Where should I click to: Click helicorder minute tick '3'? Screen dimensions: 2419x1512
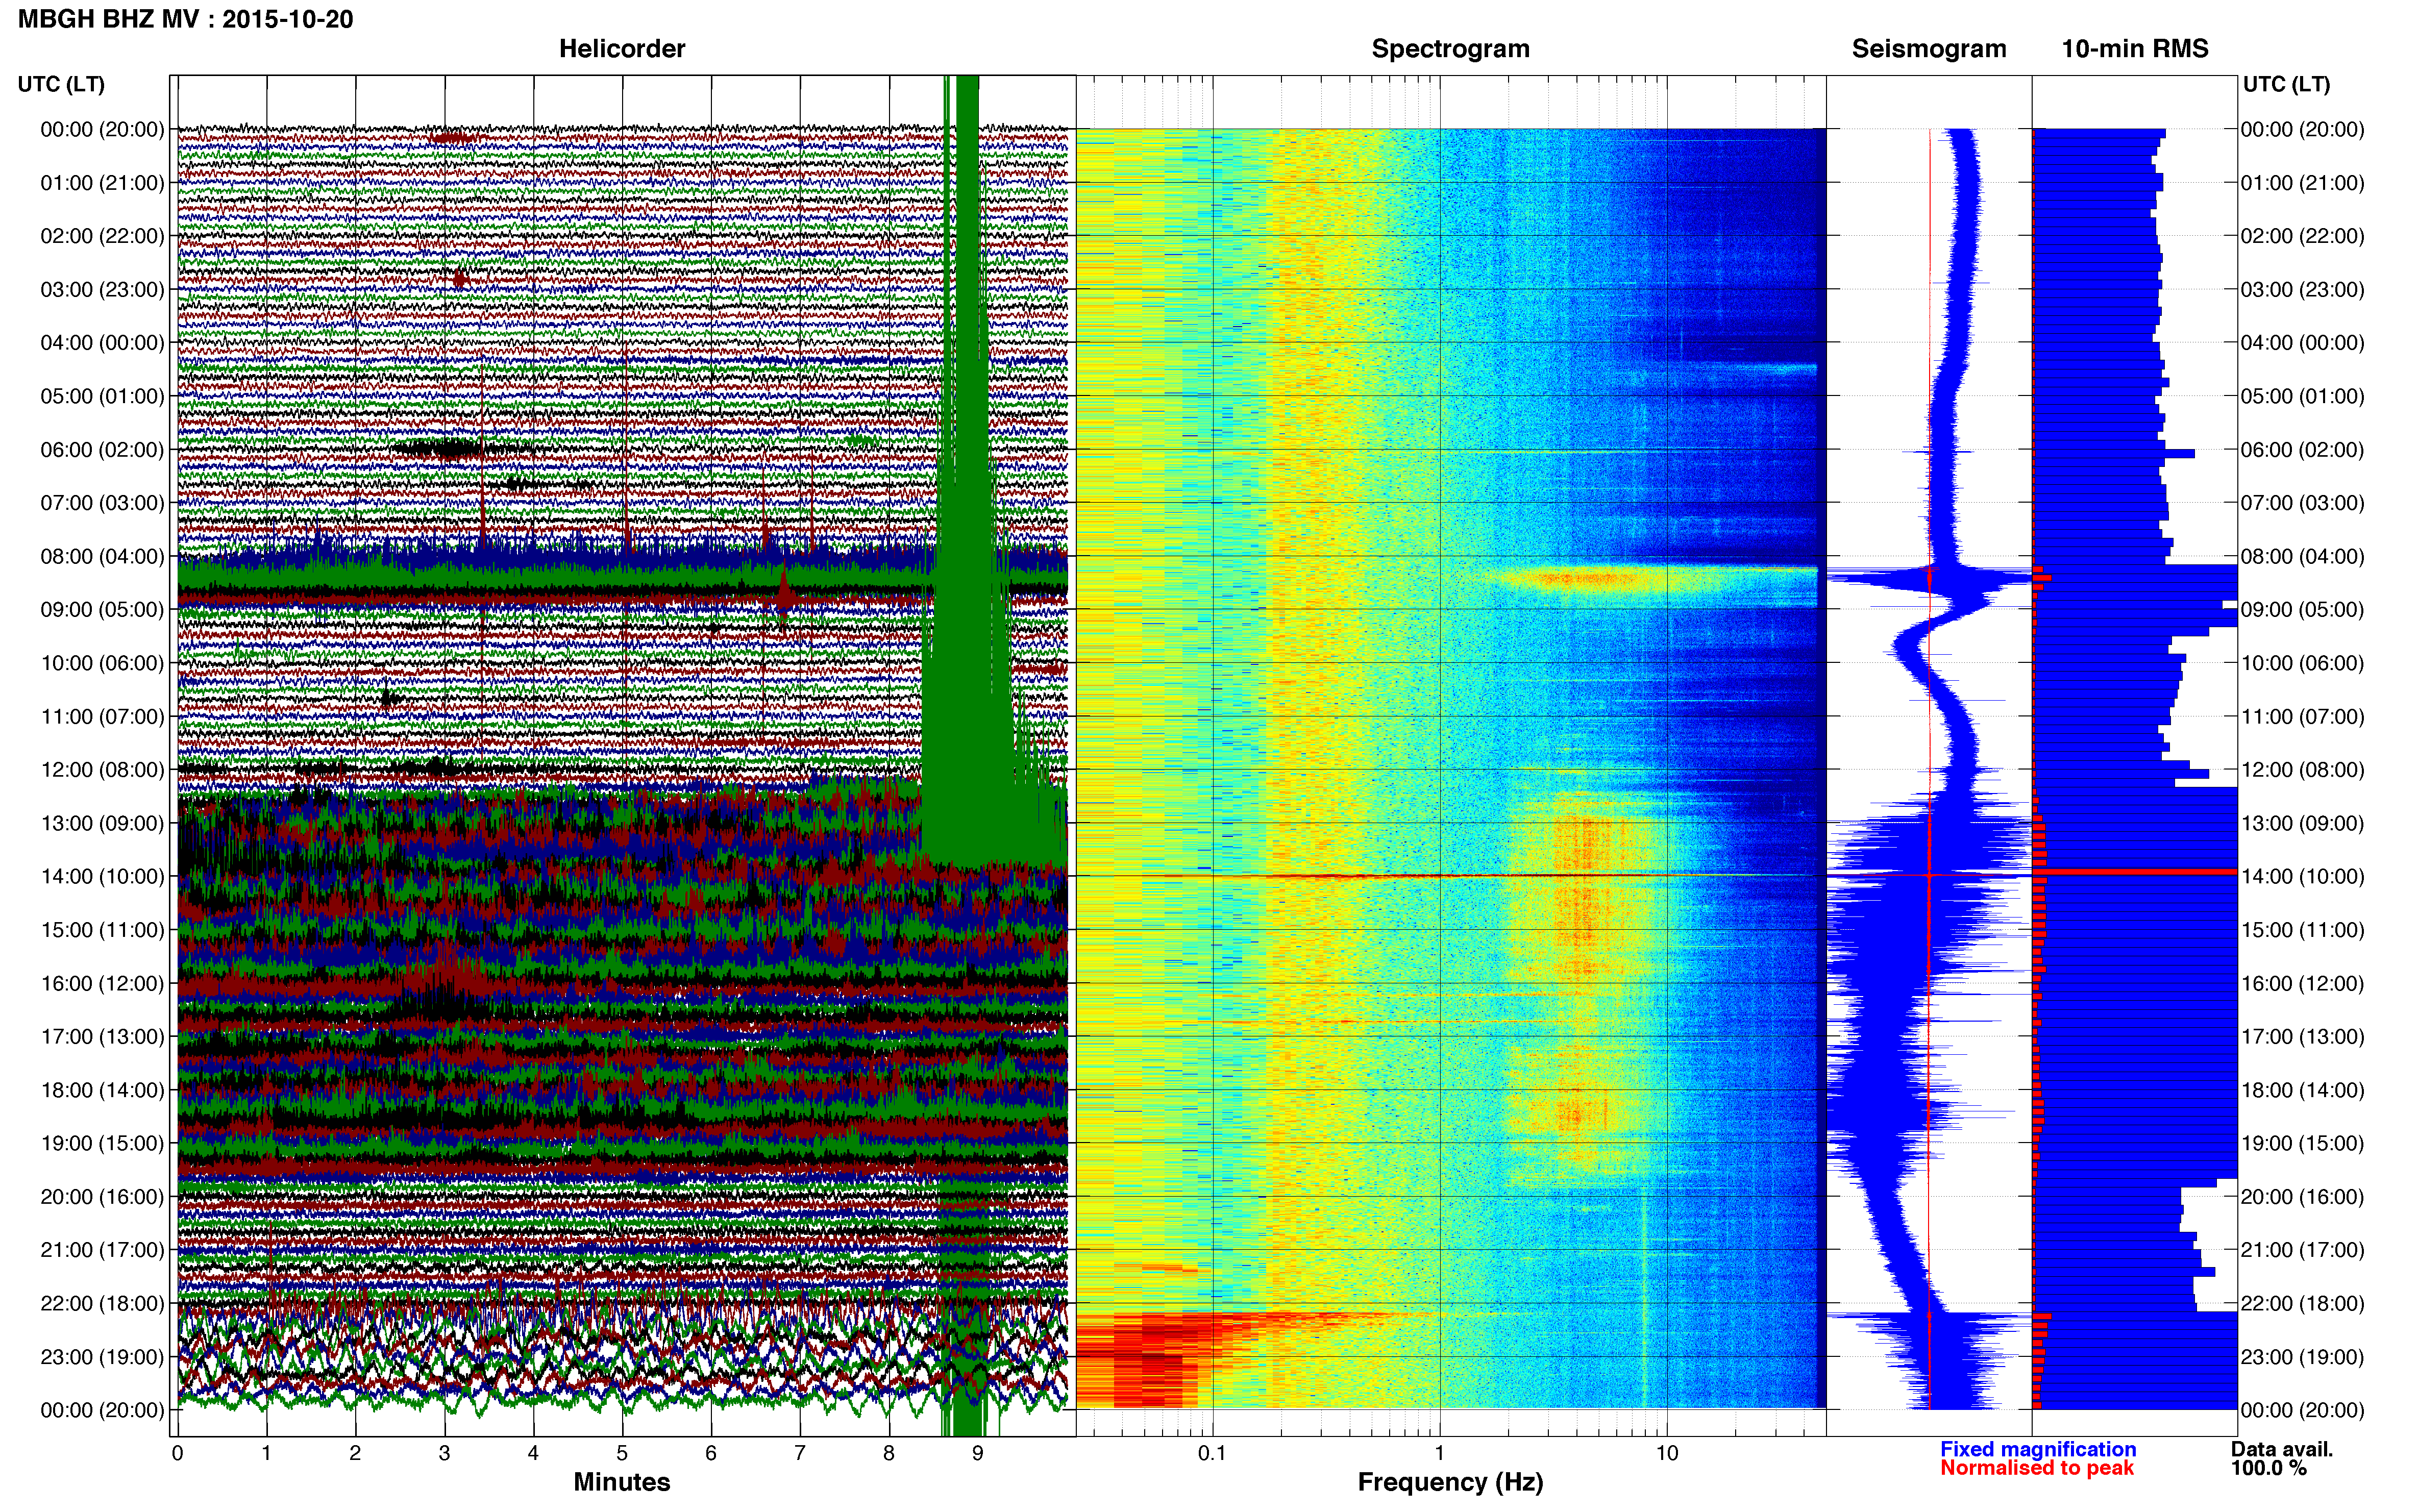click(444, 1453)
